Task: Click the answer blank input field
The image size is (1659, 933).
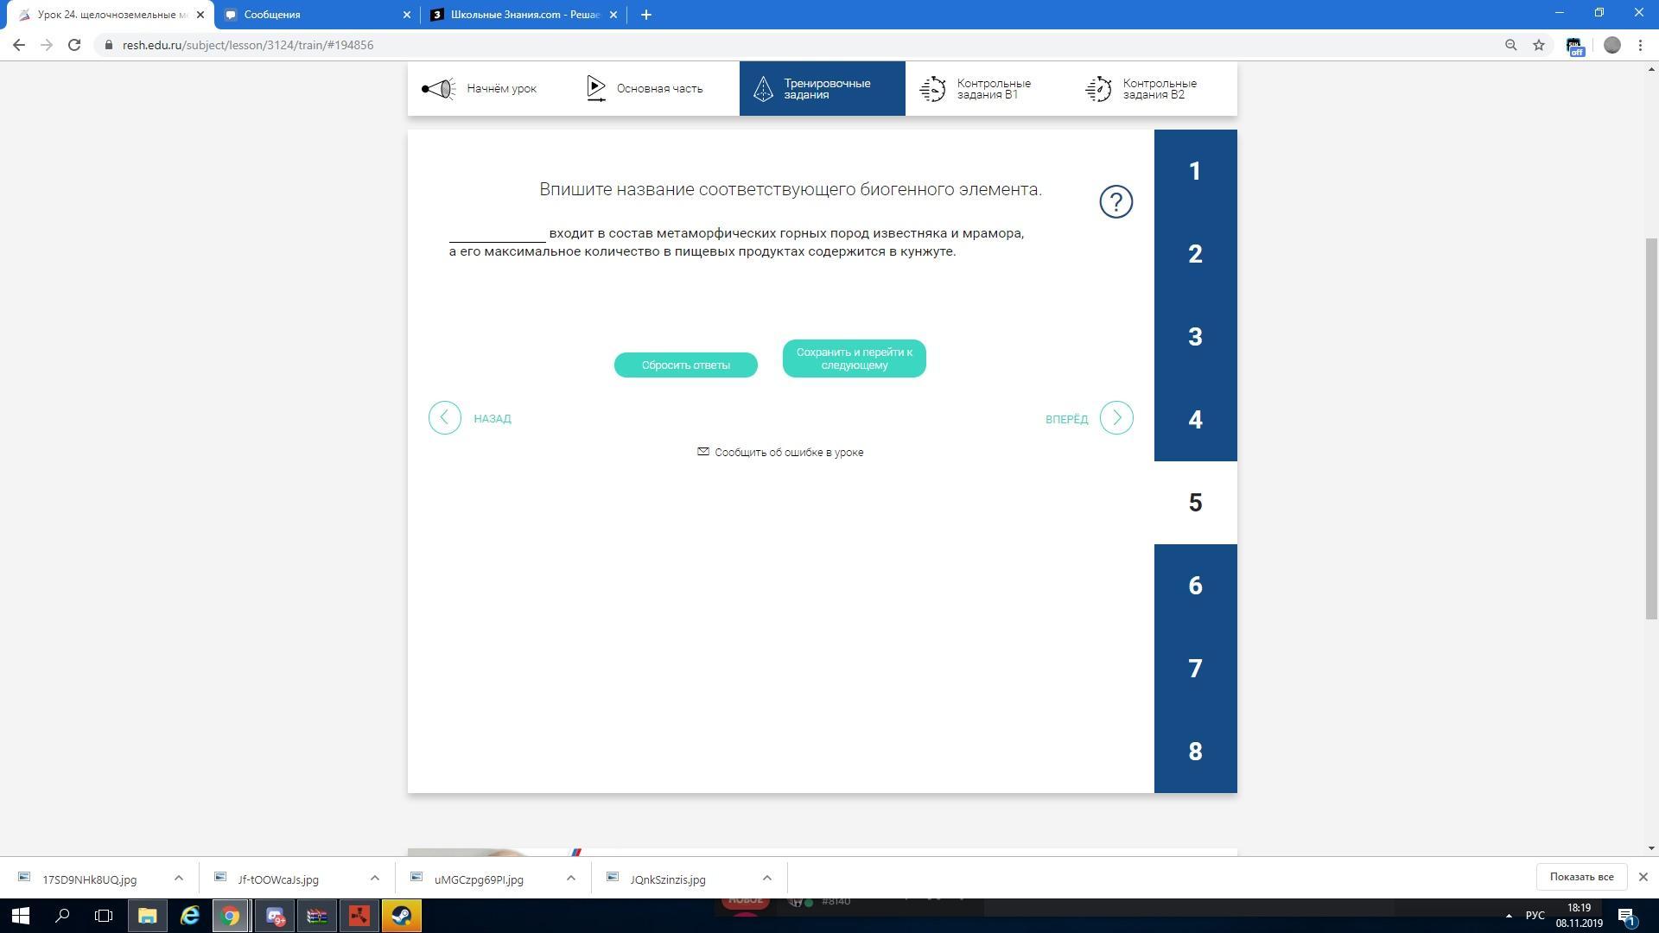Action: click(x=497, y=233)
